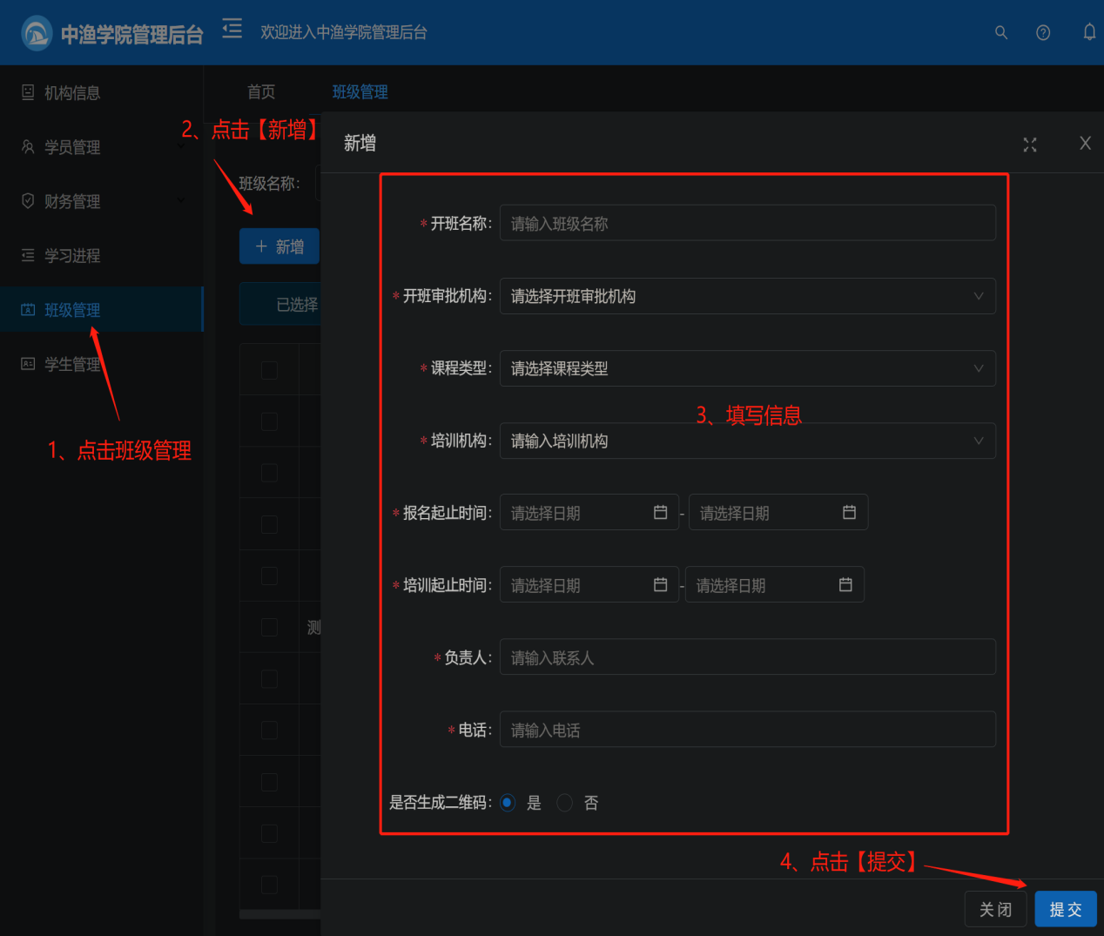This screenshot has width=1104, height=936.
Task: Select 是 for 是否生成二维码
Action: click(x=508, y=802)
